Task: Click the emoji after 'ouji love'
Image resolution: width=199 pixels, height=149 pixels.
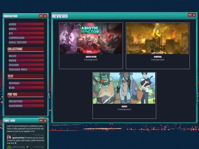Action: coord(15,143)
